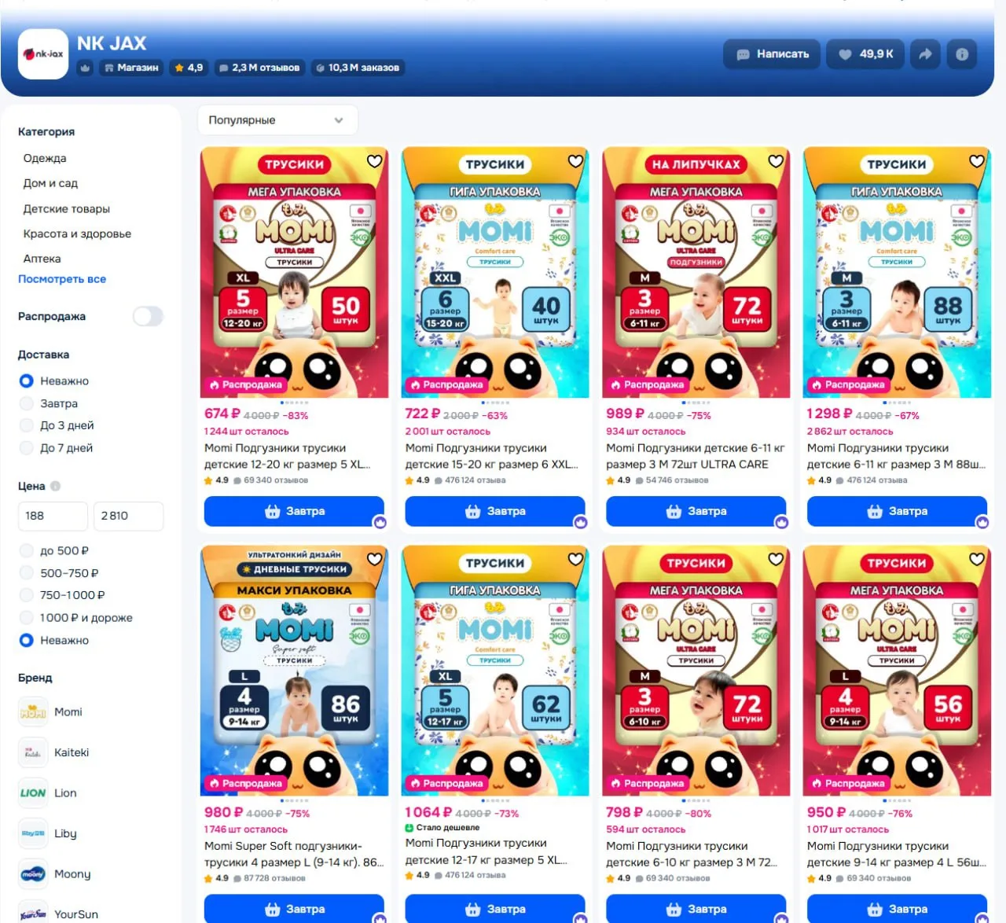This screenshot has height=923, width=1006.
Task: Open the 2,3 M отзывов reviews badge
Action: 259,68
